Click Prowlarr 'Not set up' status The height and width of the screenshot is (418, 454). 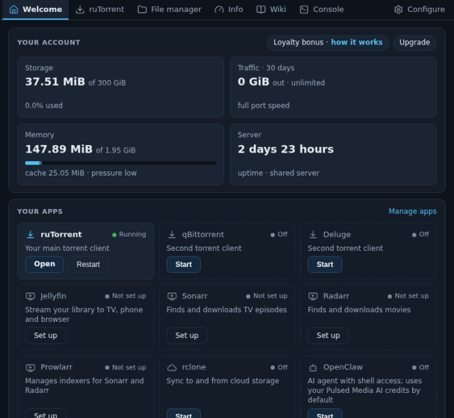[126, 367]
